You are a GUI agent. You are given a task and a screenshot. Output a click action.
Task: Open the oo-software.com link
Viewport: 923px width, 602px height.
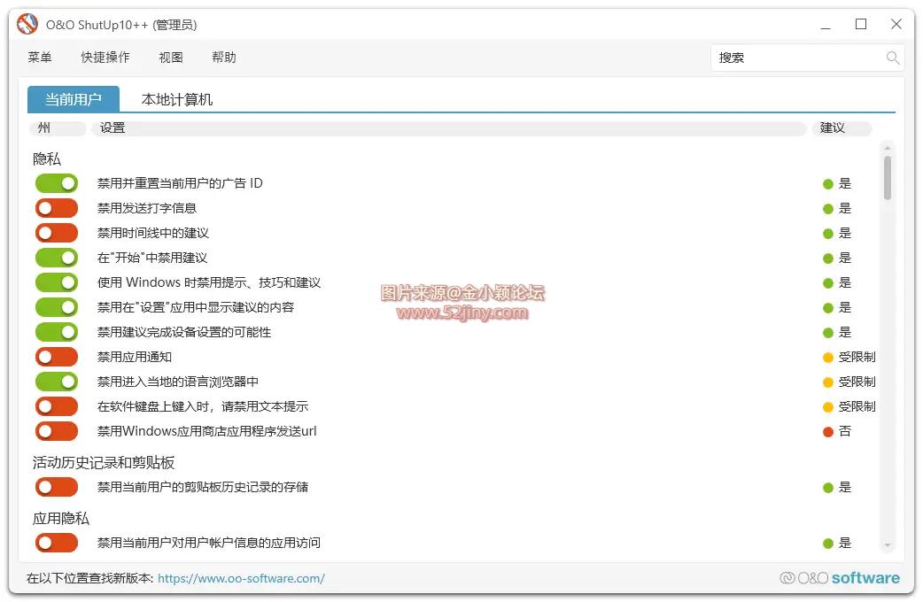point(241,578)
